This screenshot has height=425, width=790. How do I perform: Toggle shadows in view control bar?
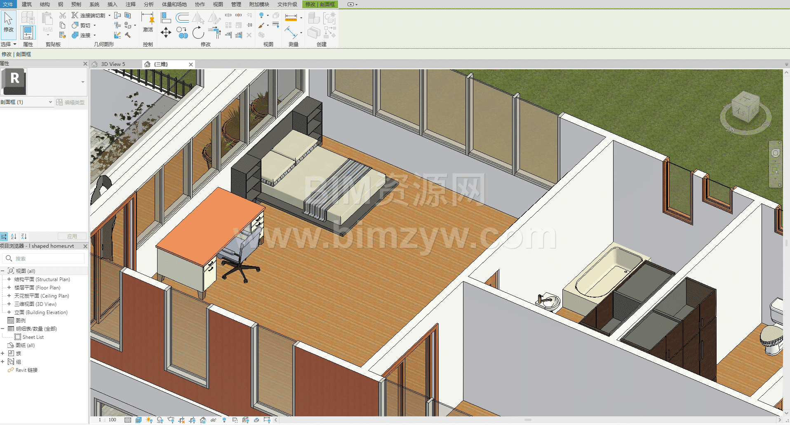pyautogui.click(x=160, y=420)
